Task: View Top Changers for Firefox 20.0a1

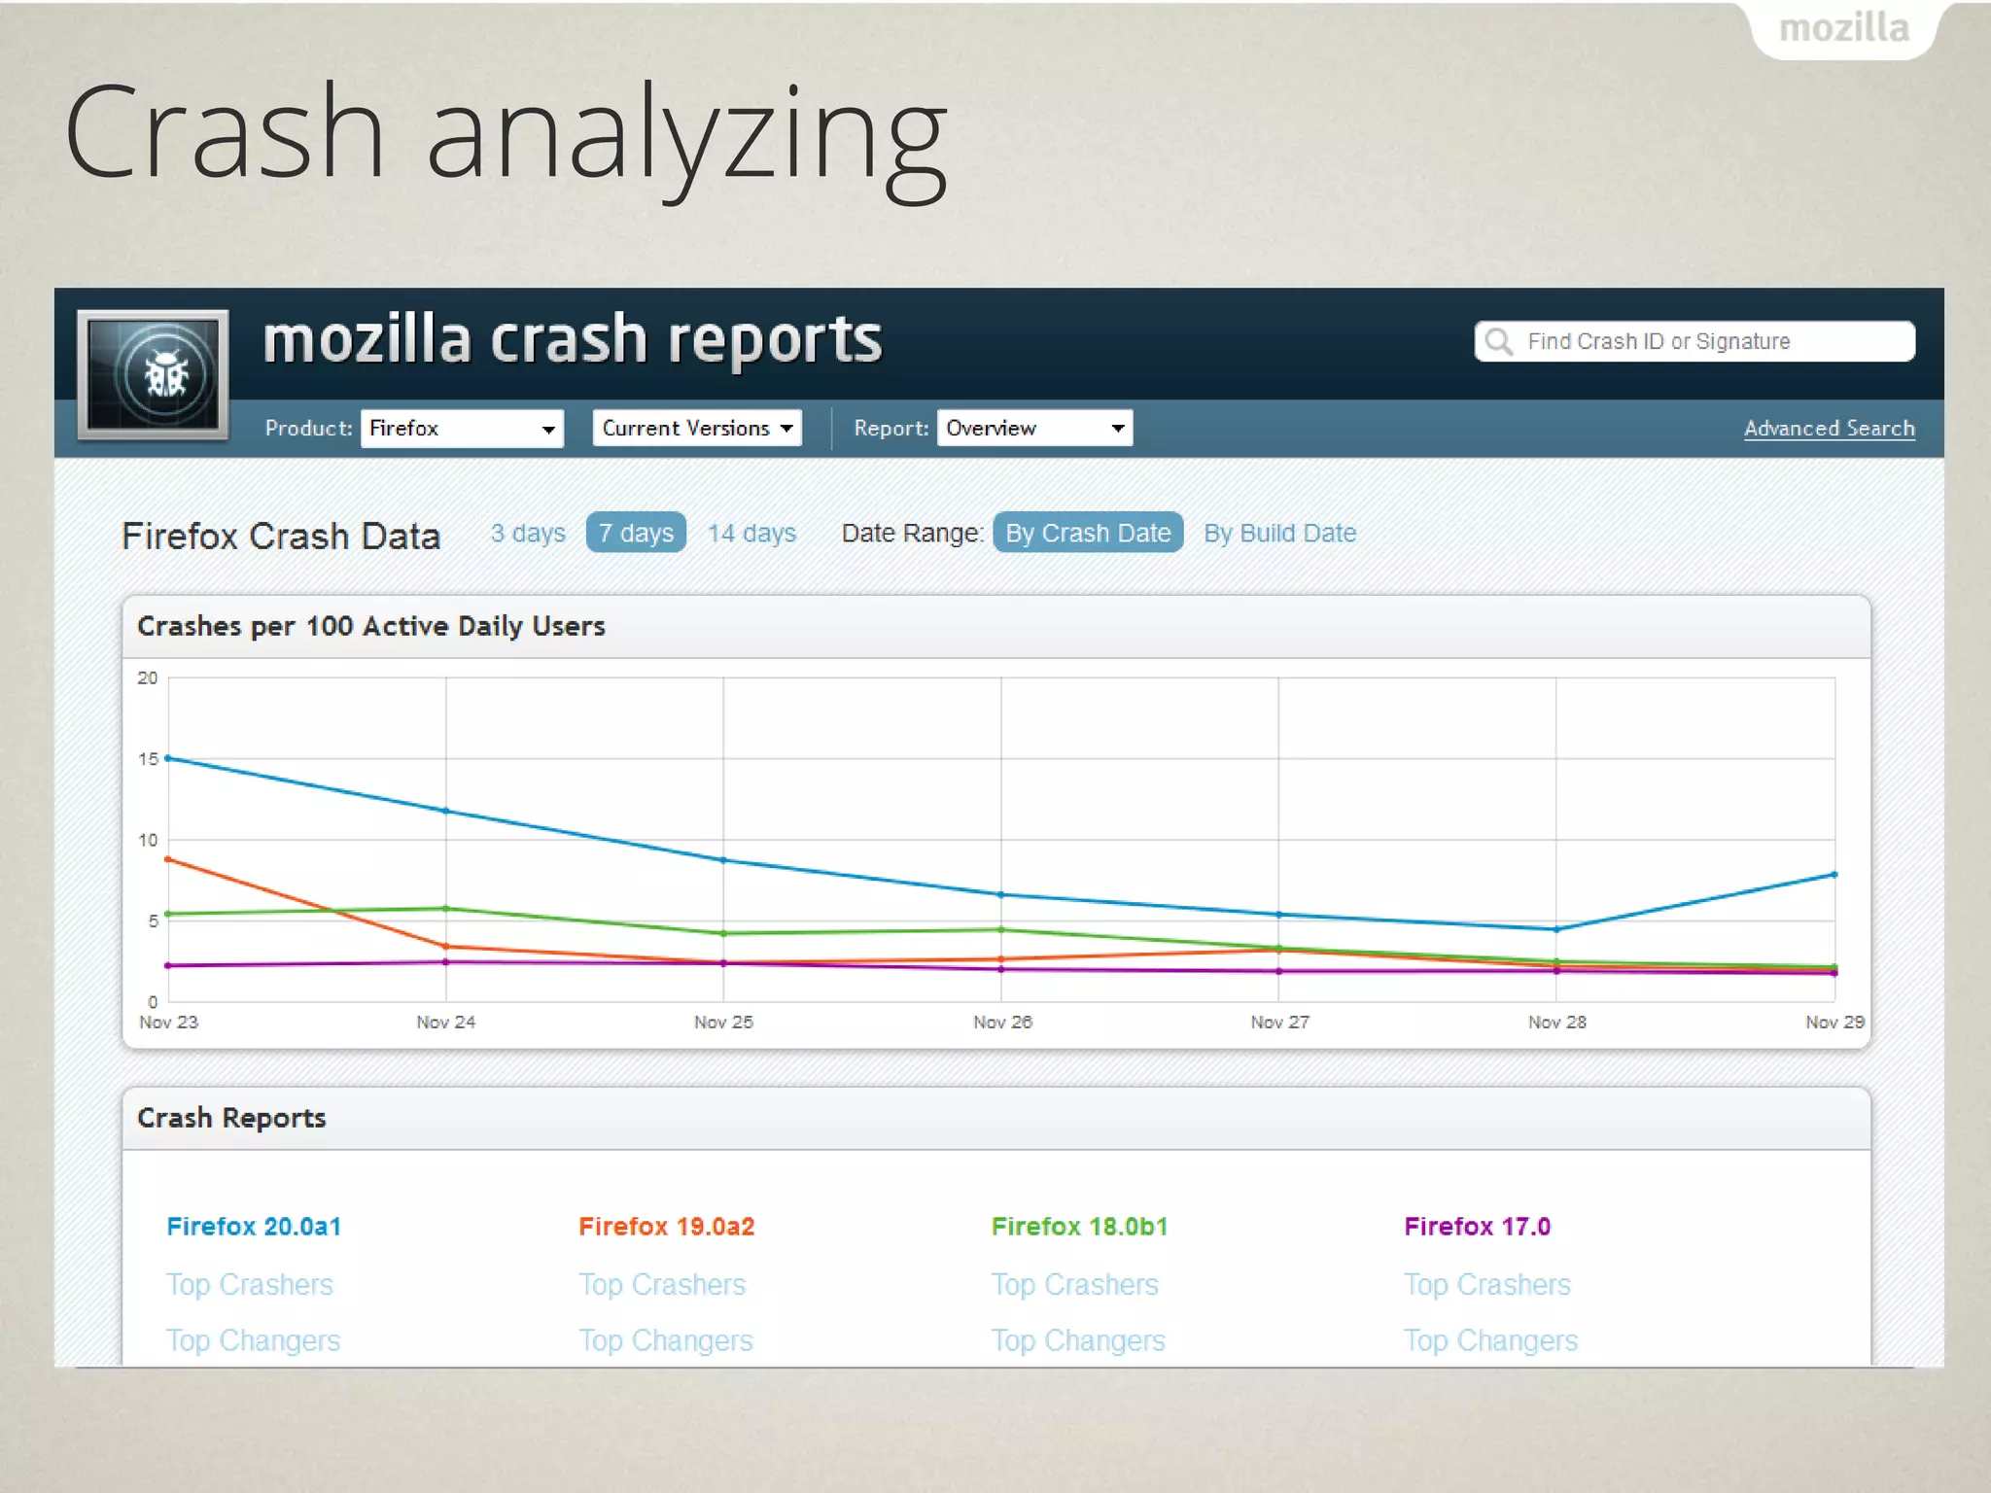Action: click(253, 1341)
